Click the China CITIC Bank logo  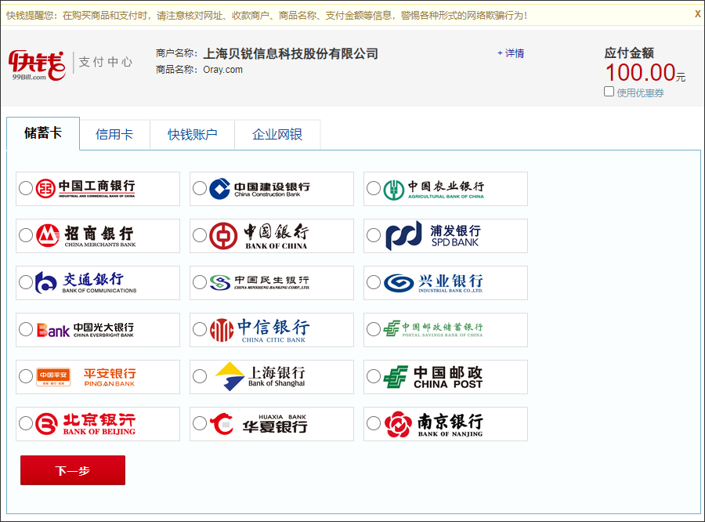tap(260, 330)
